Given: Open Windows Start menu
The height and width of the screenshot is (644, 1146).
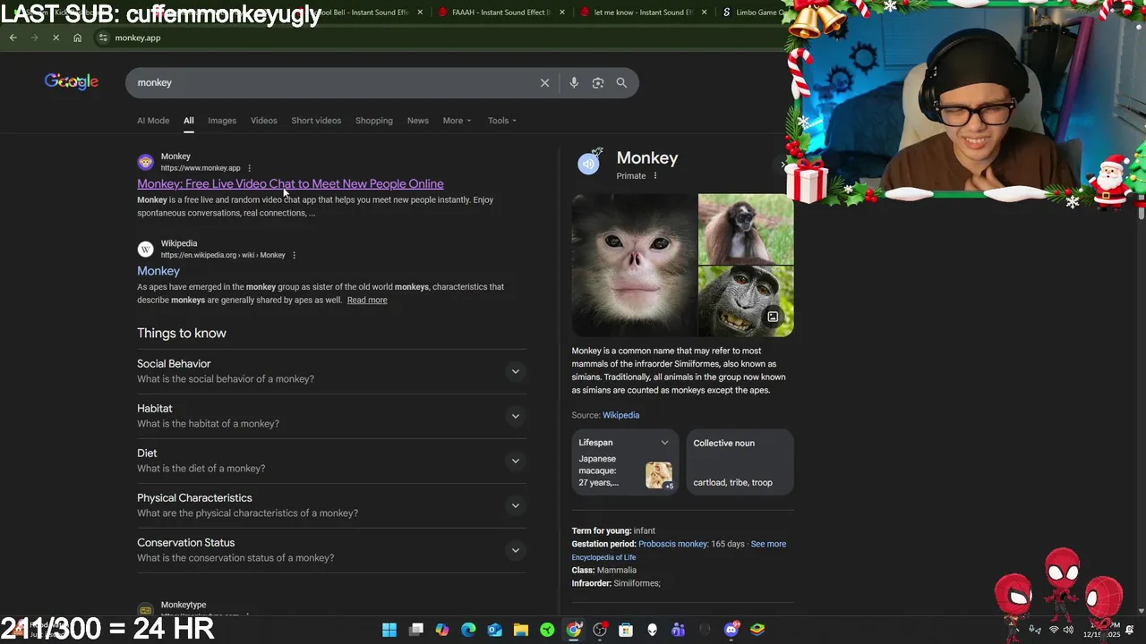Looking at the screenshot, I should tap(389, 630).
